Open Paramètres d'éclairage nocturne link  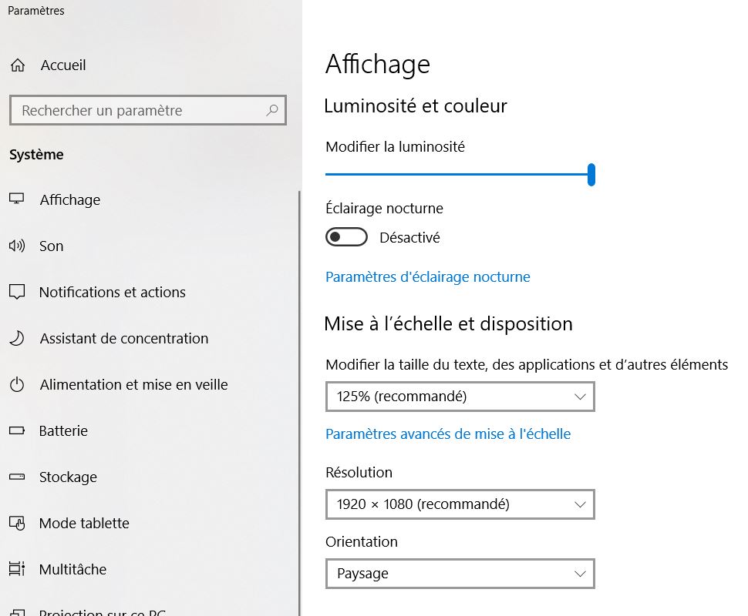pos(427,276)
